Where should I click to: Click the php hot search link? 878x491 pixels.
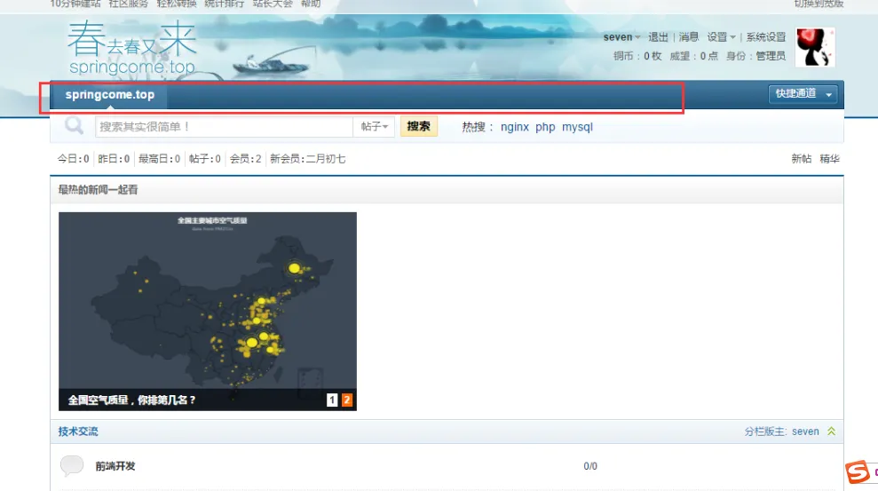(x=545, y=127)
